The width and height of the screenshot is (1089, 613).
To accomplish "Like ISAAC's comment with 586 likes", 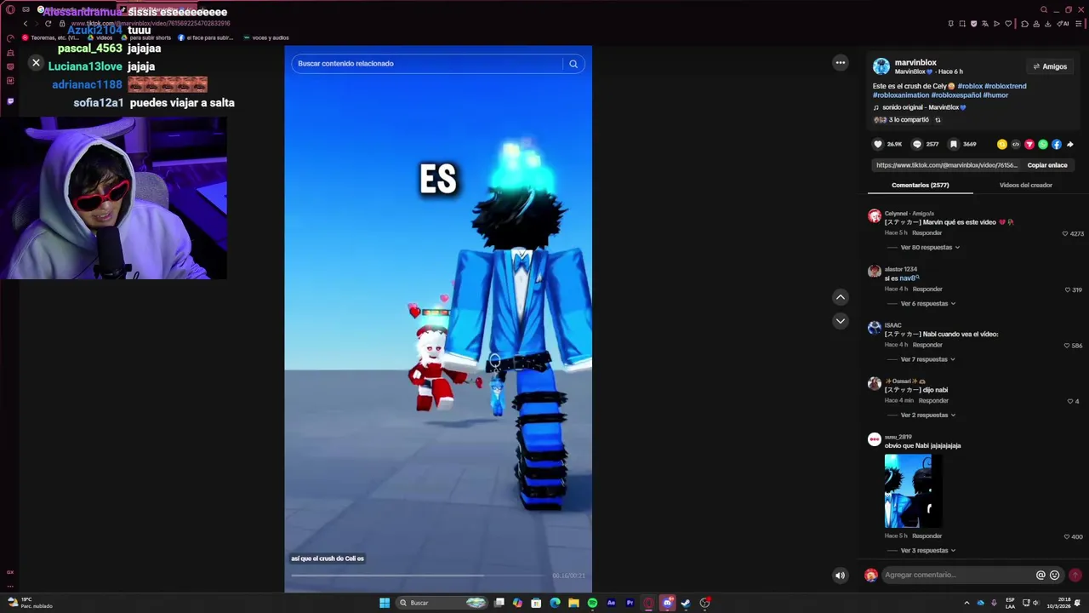I will pos(1067,346).
